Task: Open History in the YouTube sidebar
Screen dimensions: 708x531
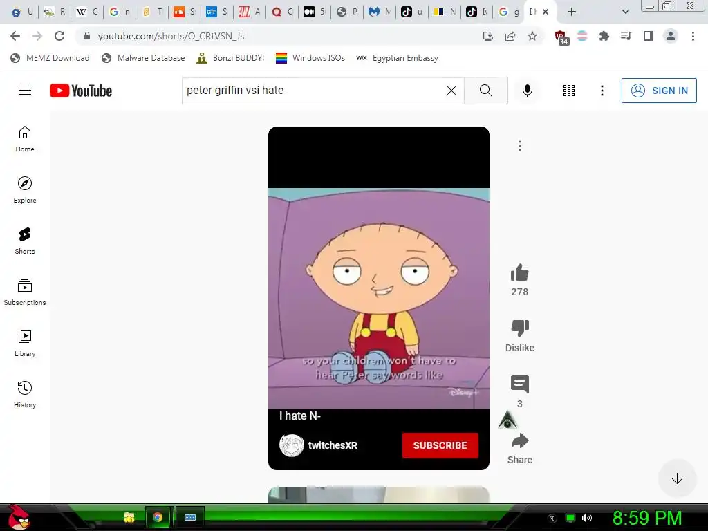Action: 25,395
